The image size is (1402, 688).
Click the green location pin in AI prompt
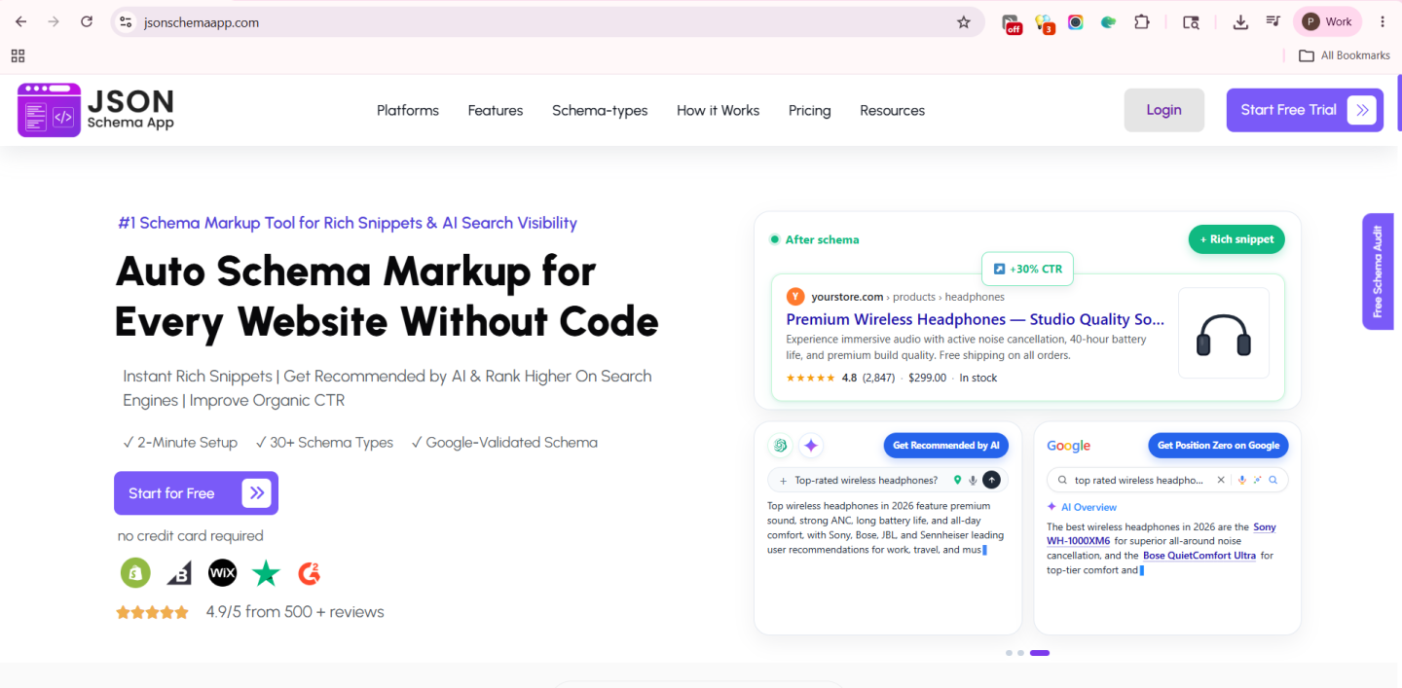click(958, 480)
